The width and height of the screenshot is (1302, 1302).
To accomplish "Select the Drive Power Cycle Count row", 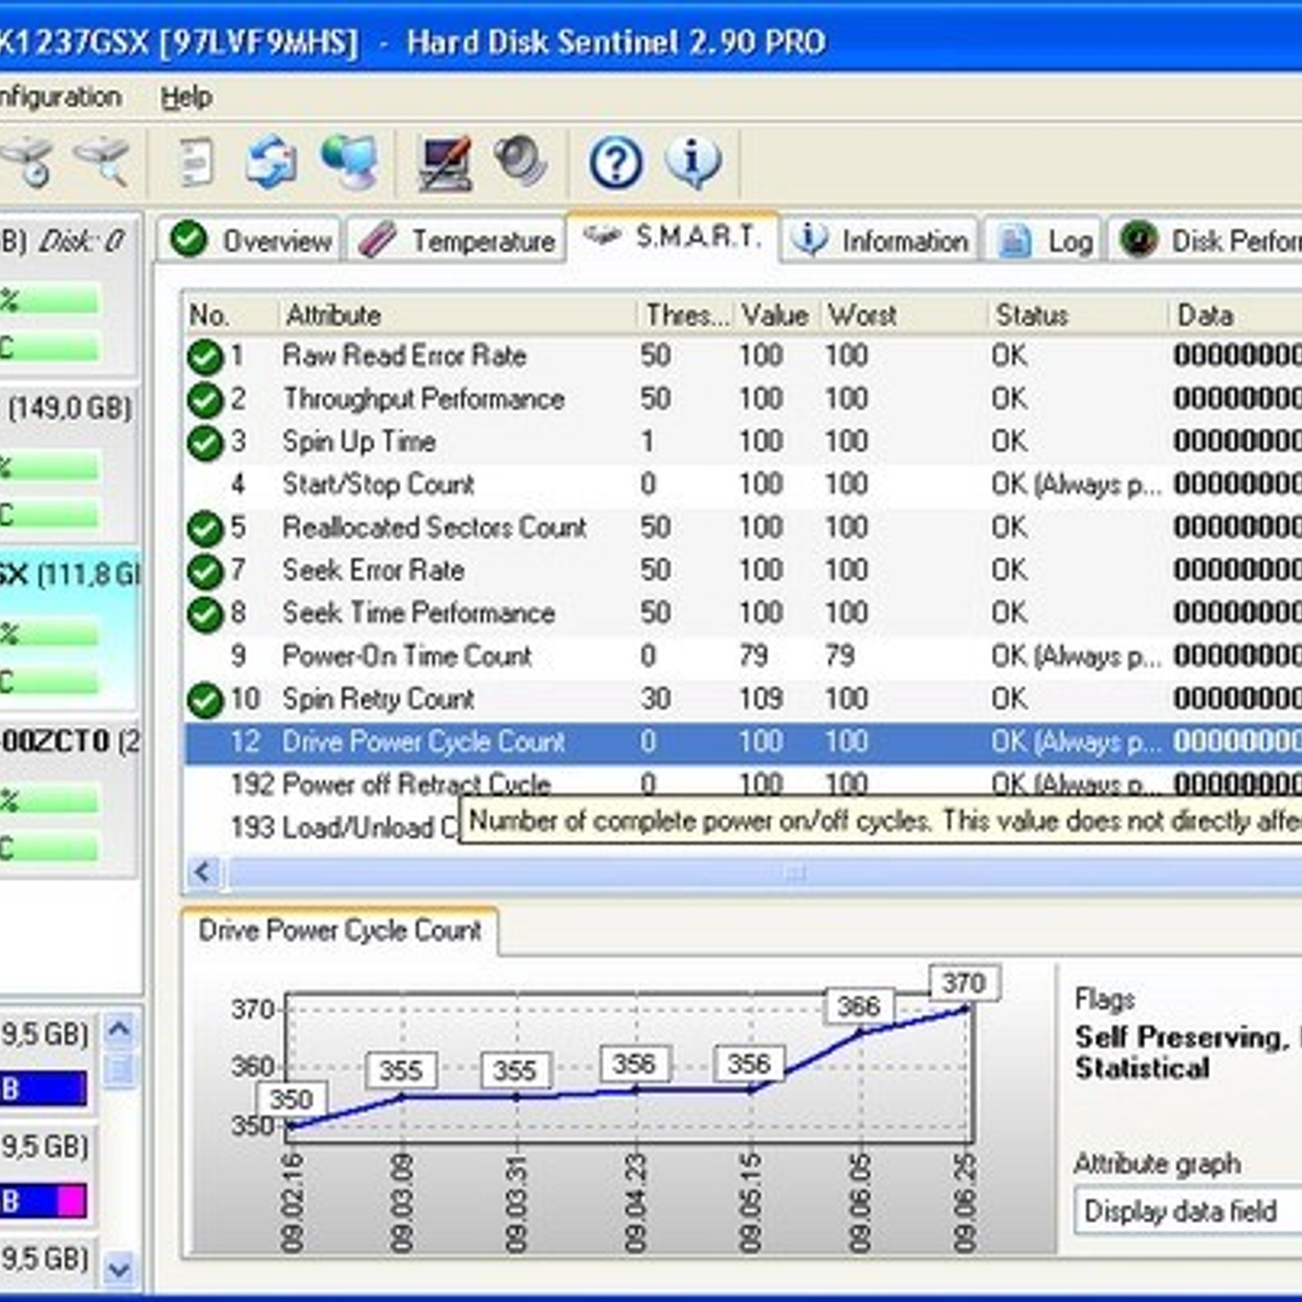I will click(x=744, y=741).
